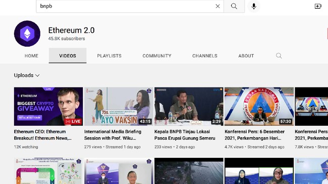Switch to the HOME tab
Image resolution: width=328 pixels, height=184 pixels.
point(31,56)
